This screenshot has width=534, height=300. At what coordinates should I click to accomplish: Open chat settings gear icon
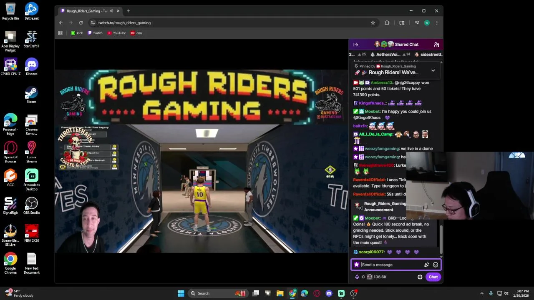pos(420,277)
